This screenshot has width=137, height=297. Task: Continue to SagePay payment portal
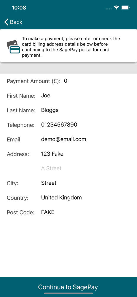[68, 287]
